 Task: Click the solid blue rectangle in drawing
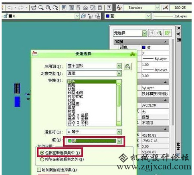tap(17, 101)
